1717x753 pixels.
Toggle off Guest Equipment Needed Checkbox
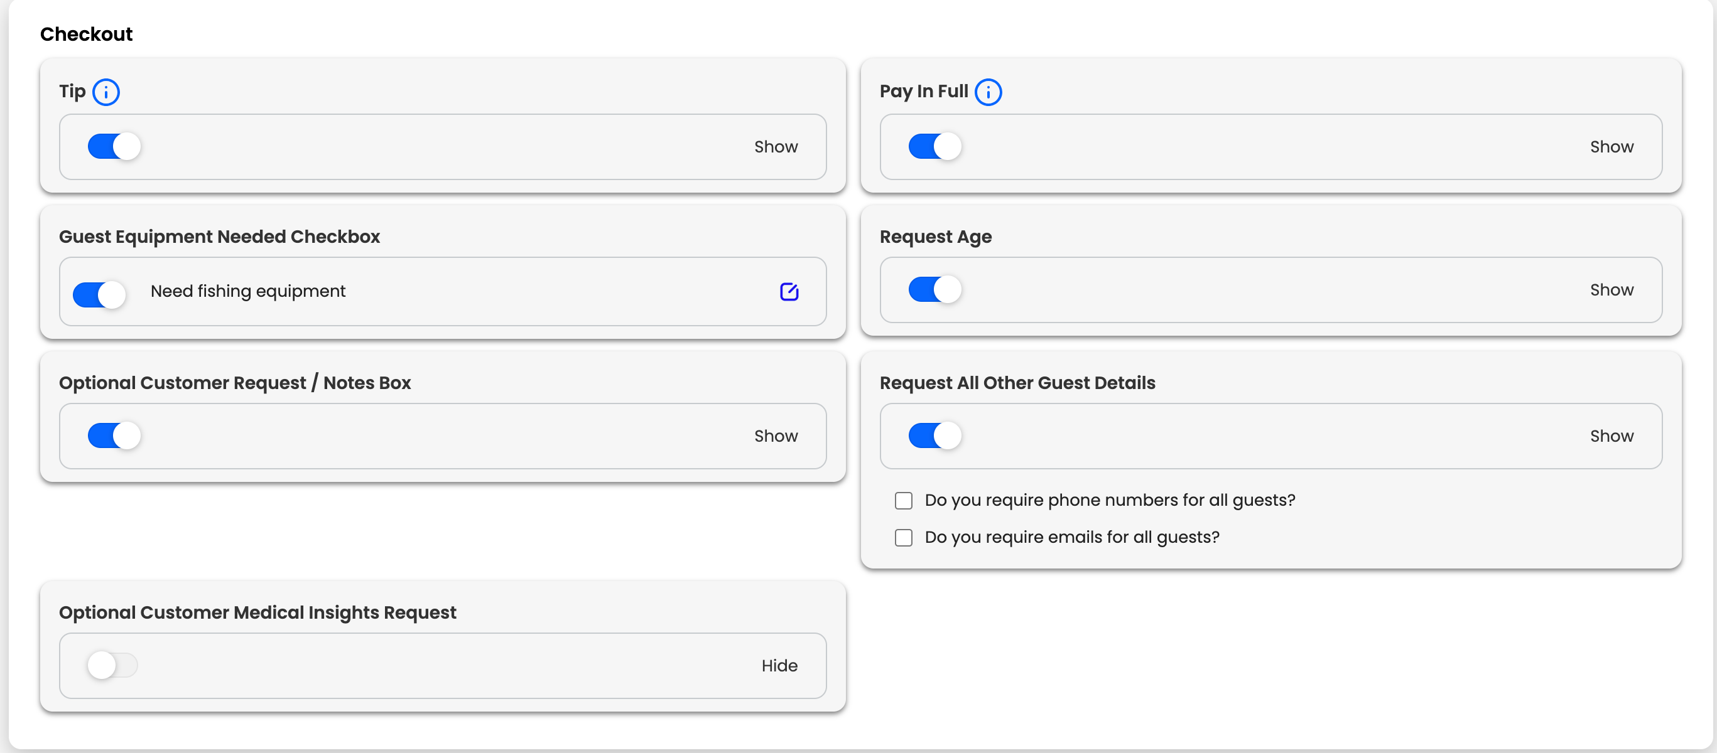[99, 294]
